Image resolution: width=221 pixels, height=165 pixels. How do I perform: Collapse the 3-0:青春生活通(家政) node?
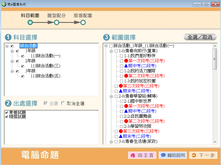(x=111, y=142)
